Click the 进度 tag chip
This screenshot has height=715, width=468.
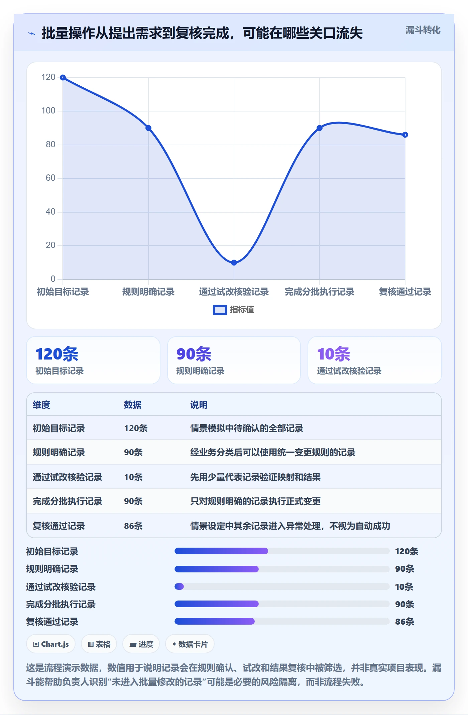[141, 644]
